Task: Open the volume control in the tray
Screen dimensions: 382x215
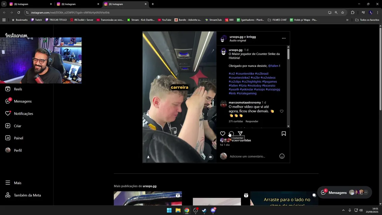Action: 361,210
